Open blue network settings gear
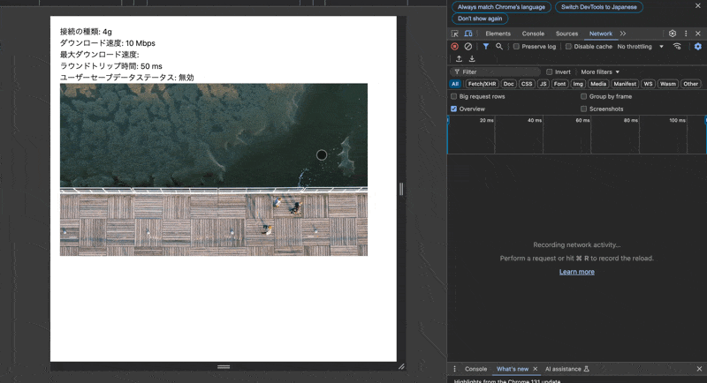 [698, 47]
